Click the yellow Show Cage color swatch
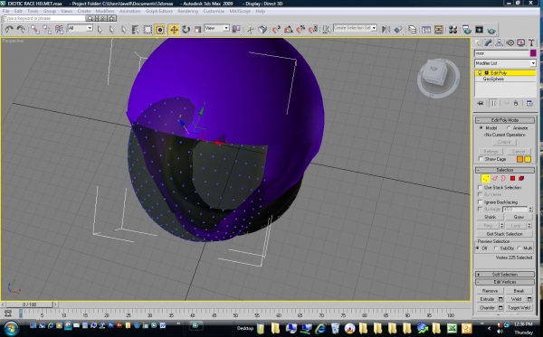 pos(528,159)
